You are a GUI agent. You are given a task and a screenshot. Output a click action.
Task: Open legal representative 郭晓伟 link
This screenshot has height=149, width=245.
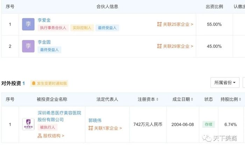(x=95, y=120)
